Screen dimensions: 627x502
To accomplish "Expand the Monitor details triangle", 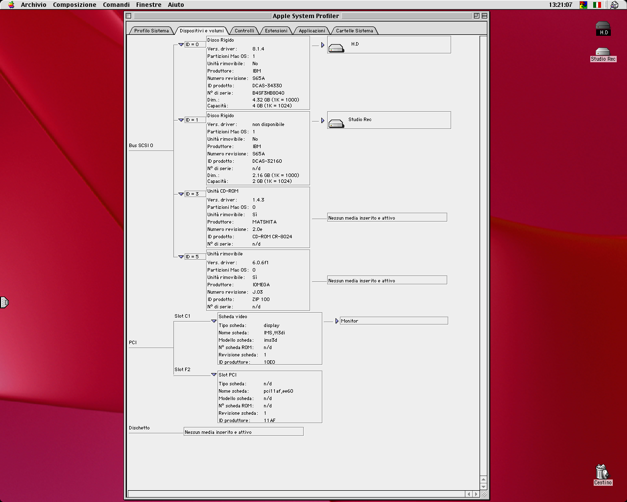I will tap(337, 321).
